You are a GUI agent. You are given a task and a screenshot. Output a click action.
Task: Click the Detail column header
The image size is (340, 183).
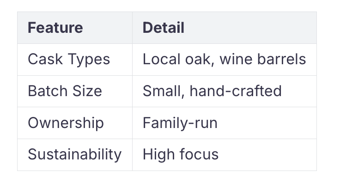point(225,28)
